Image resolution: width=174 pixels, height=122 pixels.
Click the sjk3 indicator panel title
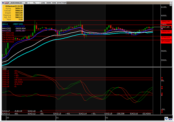tap(4, 69)
